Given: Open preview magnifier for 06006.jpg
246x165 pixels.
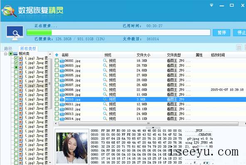Looking at the screenshot, I should click(x=105, y=80).
